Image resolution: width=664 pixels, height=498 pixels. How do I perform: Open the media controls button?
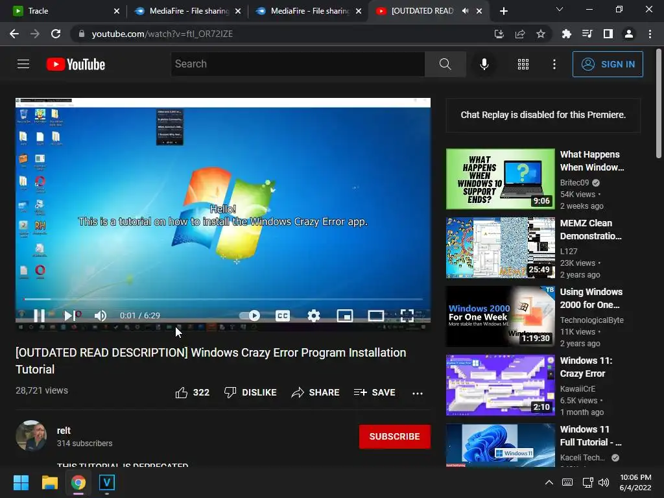click(x=587, y=34)
